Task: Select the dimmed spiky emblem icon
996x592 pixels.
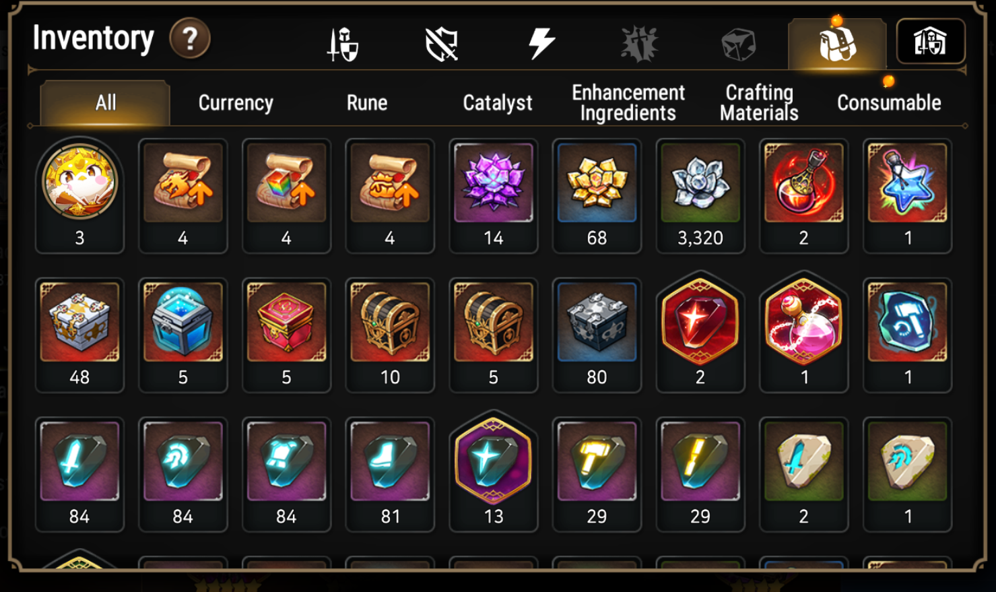Action: tap(639, 44)
